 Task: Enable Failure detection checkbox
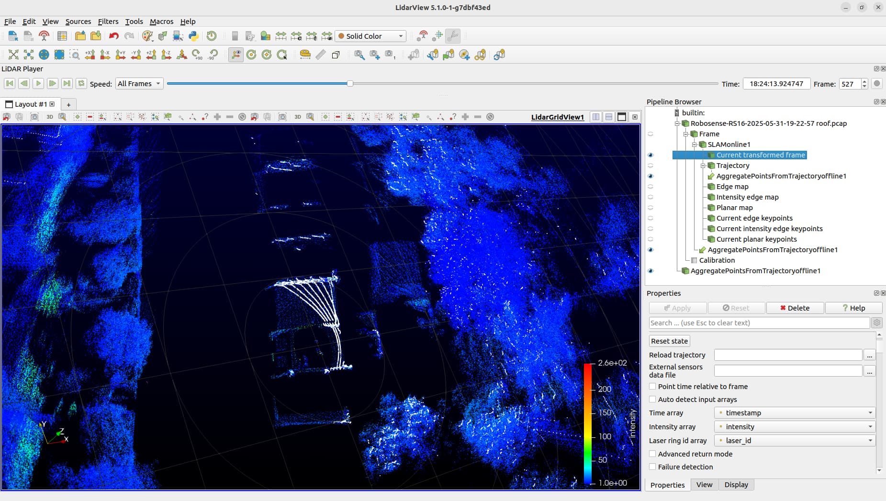click(x=652, y=467)
